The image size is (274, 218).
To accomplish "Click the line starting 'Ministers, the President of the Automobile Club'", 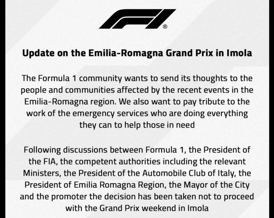I will coord(137,174).
